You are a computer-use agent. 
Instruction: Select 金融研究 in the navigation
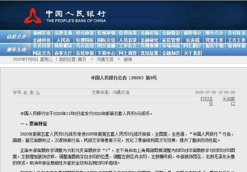click(x=150, y=40)
